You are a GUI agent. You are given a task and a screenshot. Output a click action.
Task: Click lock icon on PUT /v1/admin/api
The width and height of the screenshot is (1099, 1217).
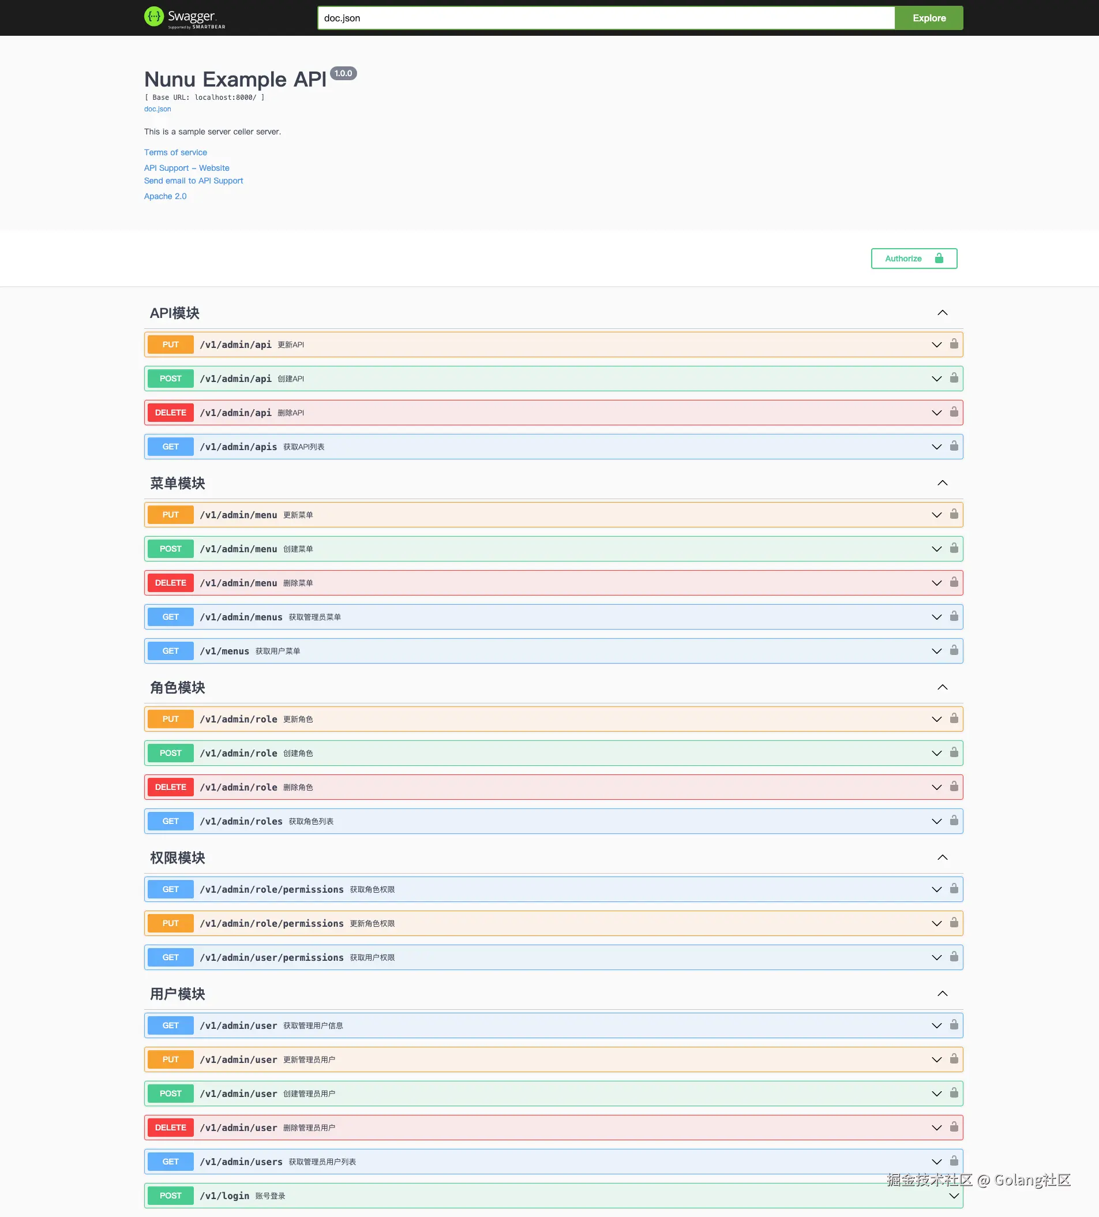pyautogui.click(x=954, y=344)
